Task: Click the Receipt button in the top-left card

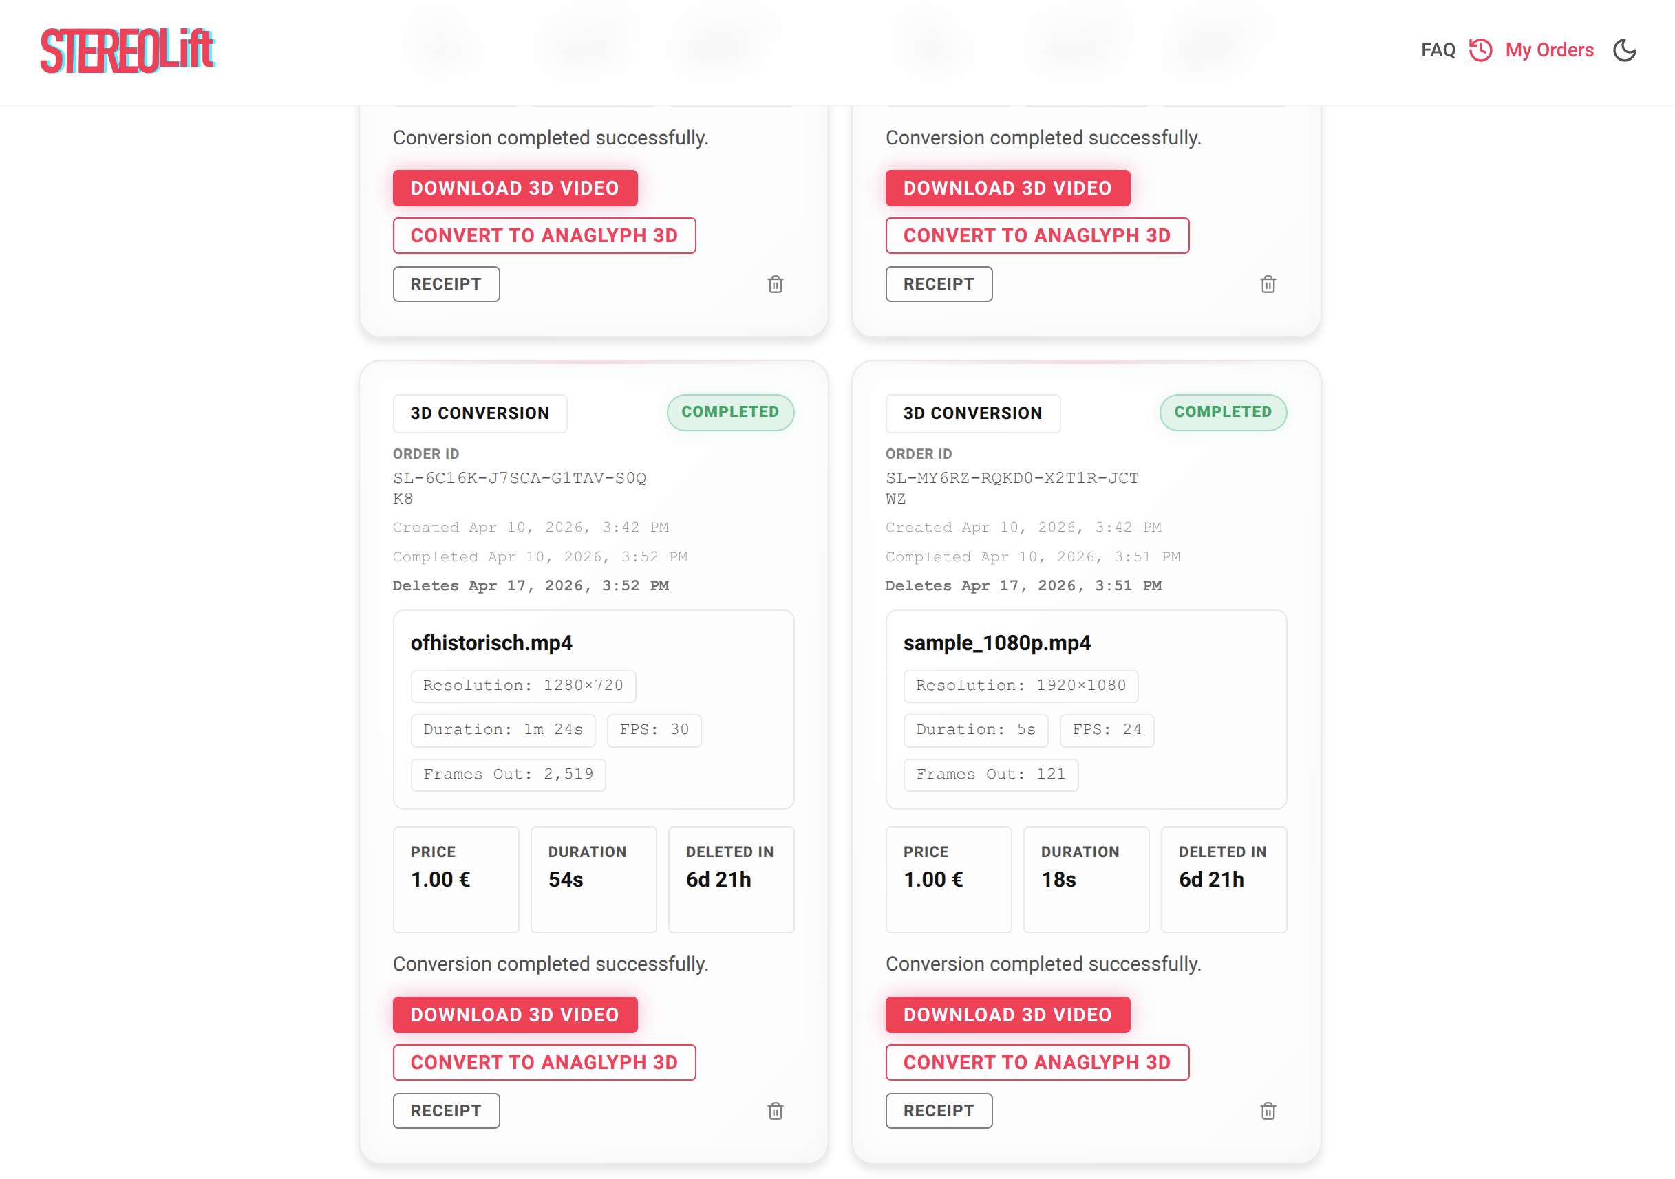Action: [446, 283]
